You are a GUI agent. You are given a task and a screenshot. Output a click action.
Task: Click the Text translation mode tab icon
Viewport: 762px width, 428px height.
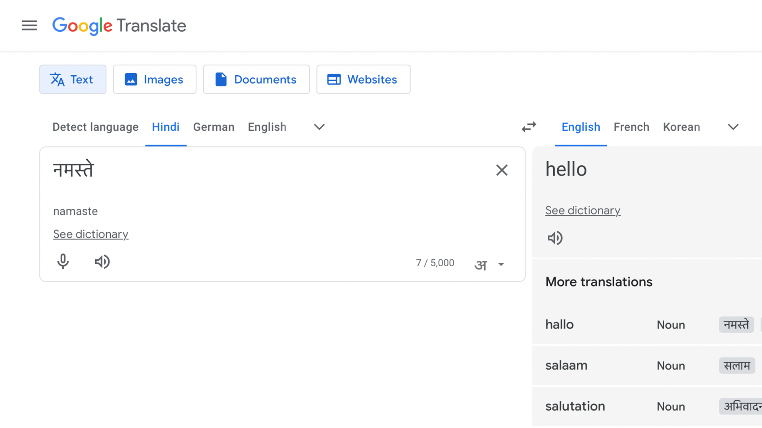tap(56, 79)
